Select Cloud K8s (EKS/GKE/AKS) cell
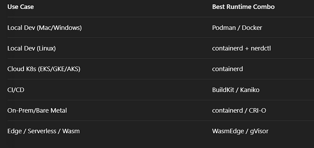Image resolution: width=314 pixels, height=148 pixels. pyautogui.click(x=44, y=69)
